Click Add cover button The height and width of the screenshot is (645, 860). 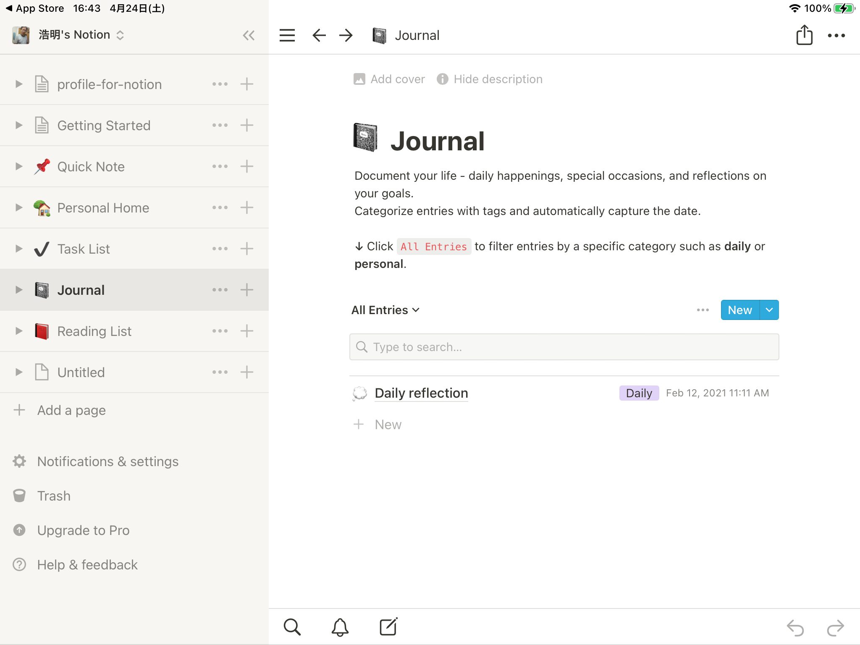point(389,79)
